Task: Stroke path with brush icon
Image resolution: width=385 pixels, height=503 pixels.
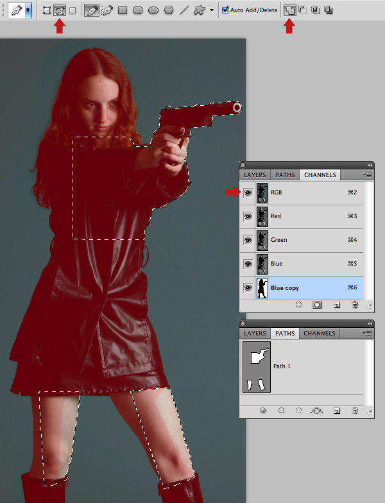Action: pos(281,411)
